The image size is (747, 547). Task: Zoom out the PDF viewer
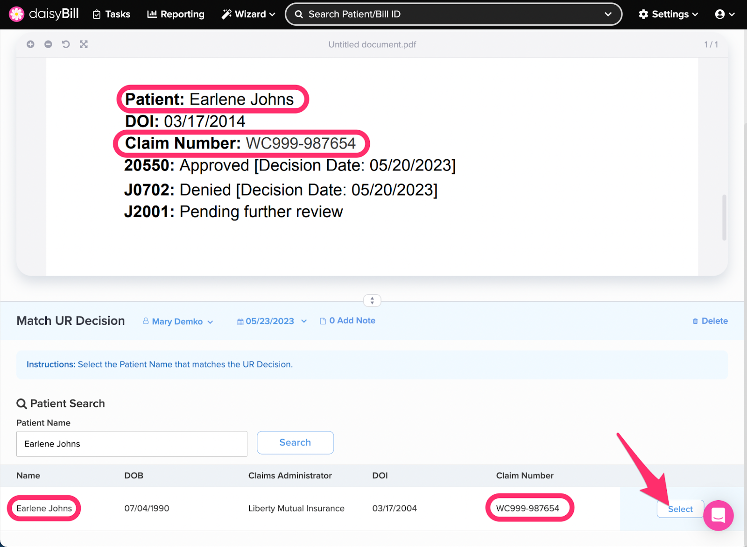click(48, 44)
